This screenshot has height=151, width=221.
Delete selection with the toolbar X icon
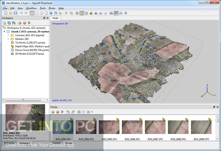(x=66, y=13)
